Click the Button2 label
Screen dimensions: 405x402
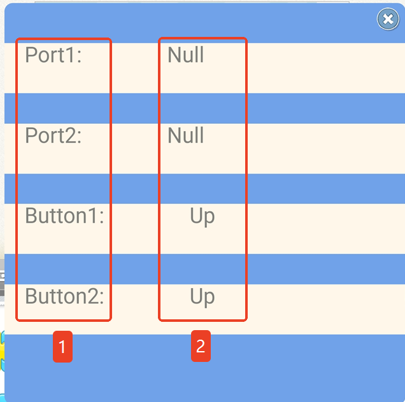64,296
